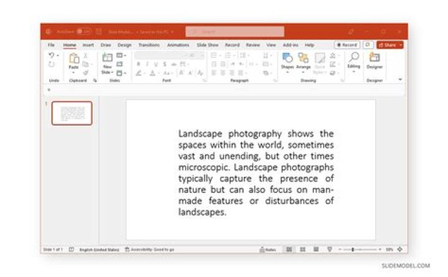Collapse the ribbon with chevron arrow

pos(400,80)
